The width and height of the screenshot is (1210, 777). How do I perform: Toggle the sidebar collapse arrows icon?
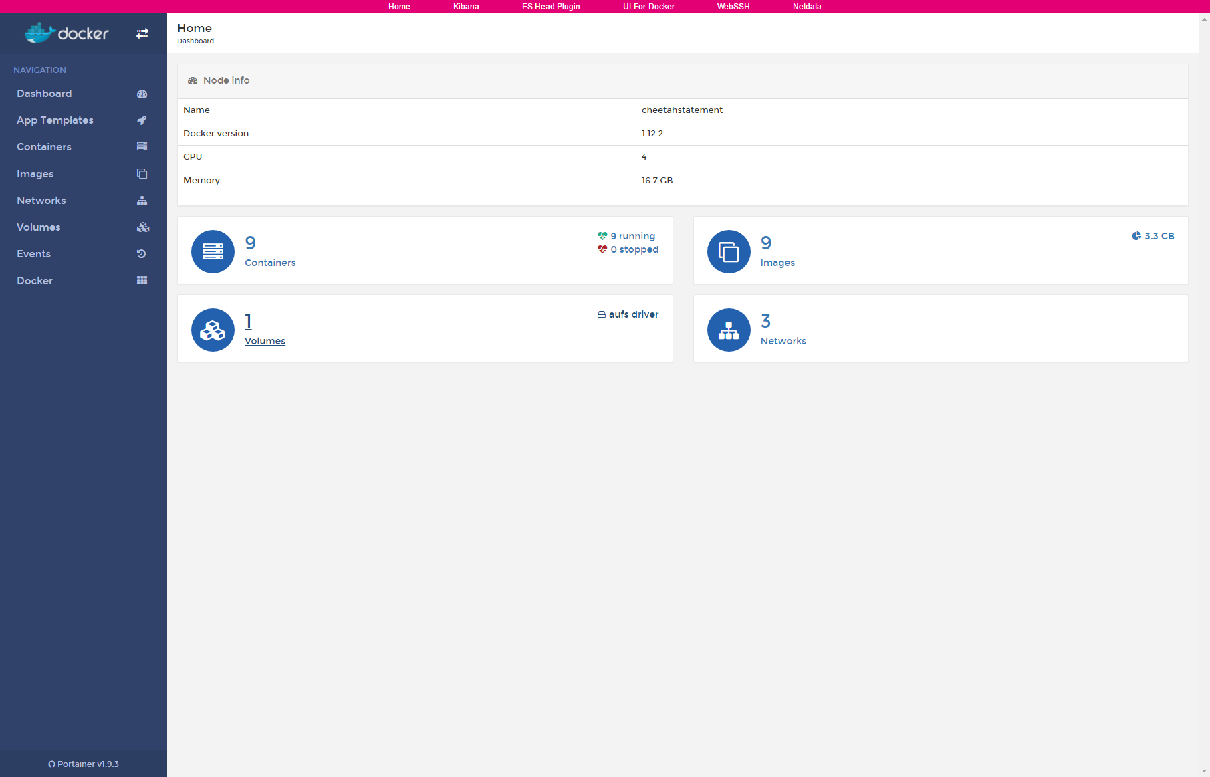point(142,33)
